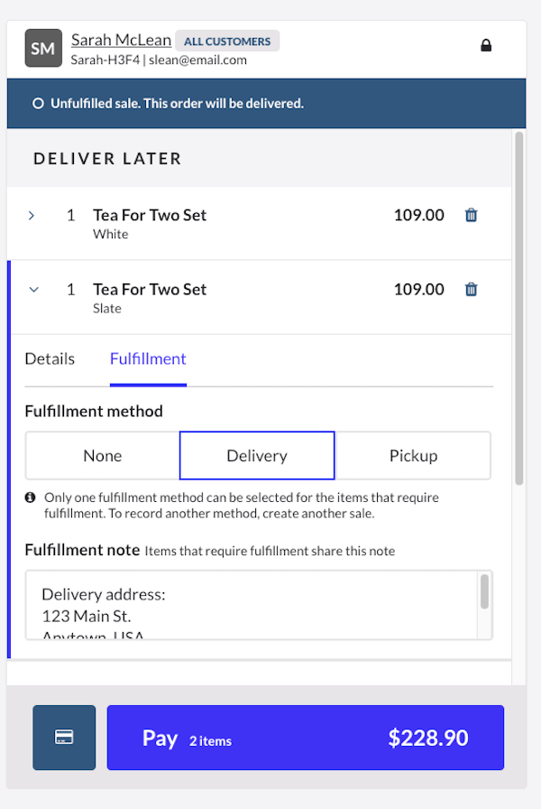The width and height of the screenshot is (541, 809).
Task: Delete the White Tea For Two Set
Action: (x=471, y=216)
